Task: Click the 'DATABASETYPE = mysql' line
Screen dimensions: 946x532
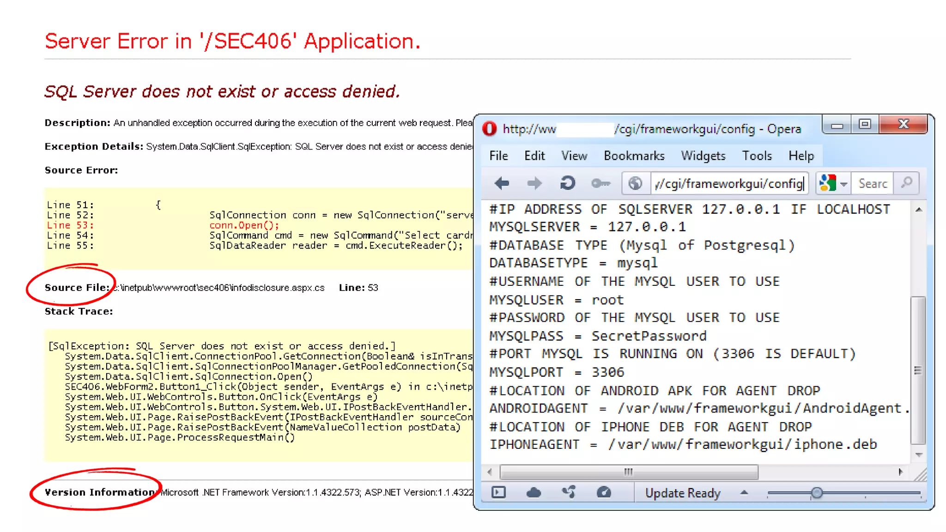Action: click(x=573, y=263)
